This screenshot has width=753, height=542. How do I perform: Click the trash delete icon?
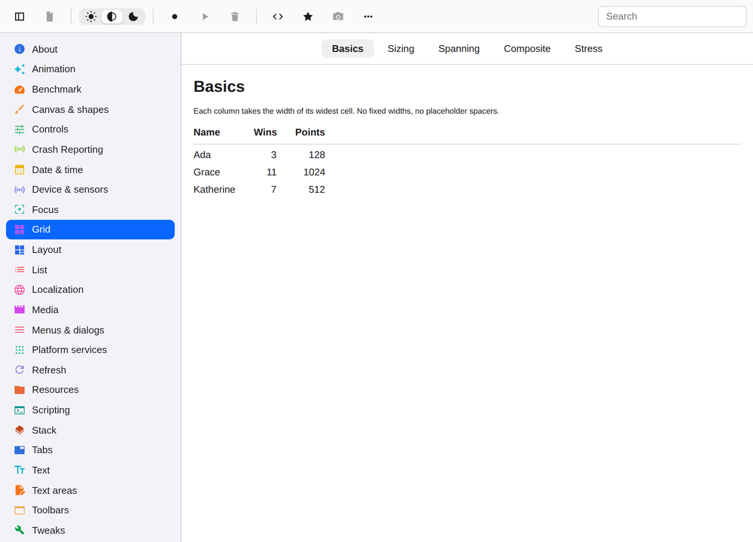click(x=235, y=17)
